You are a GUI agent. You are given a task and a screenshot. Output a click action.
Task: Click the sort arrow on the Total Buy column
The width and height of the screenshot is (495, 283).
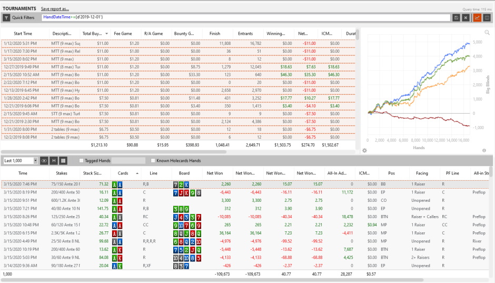tap(107, 34)
